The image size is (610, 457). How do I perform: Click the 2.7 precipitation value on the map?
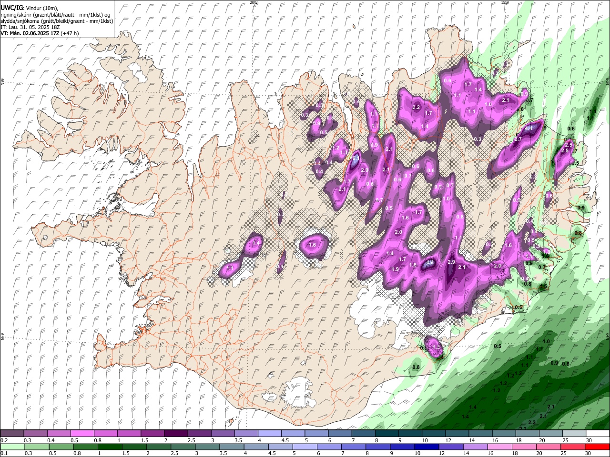(x=518, y=139)
